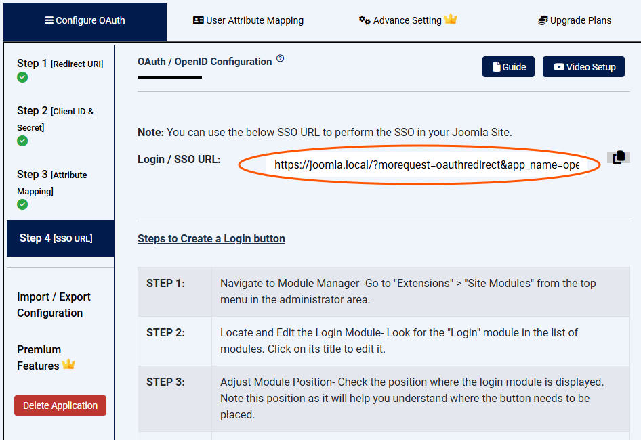The image size is (641, 440).
Task: Click inside the Login / SSO URL field
Action: tap(426, 164)
